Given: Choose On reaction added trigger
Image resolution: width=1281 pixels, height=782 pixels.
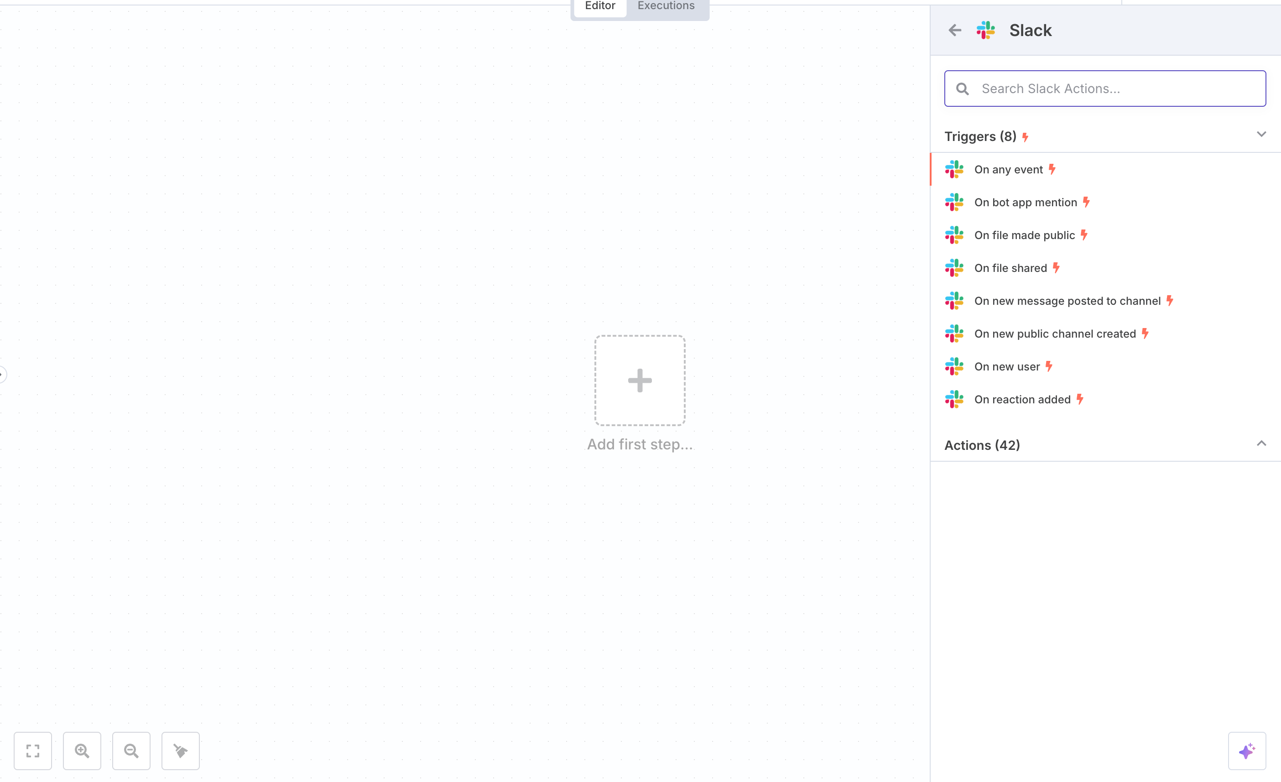Looking at the screenshot, I should (x=1022, y=399).
